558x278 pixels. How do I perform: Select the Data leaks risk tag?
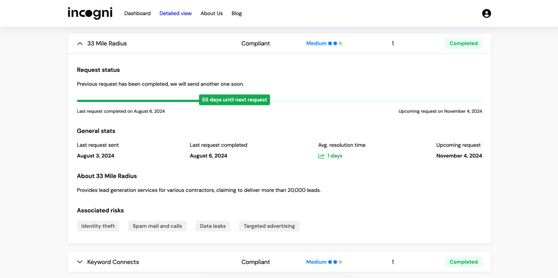coord(213,226)
